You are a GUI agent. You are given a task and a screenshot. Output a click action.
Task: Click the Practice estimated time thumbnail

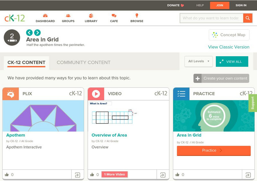214,116
